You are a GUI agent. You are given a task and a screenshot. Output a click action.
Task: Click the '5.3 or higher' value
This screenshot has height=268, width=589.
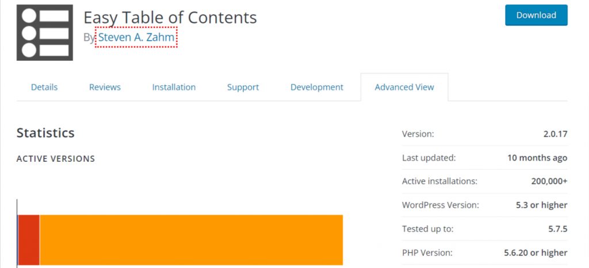point(542,205)
